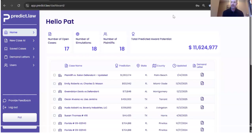The height and width of the screenshot is (133, 252).
Task: Expand the Users menu chevron
Action: (34, 65)
